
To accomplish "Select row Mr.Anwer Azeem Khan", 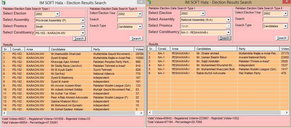I will (x=73, y=86).
